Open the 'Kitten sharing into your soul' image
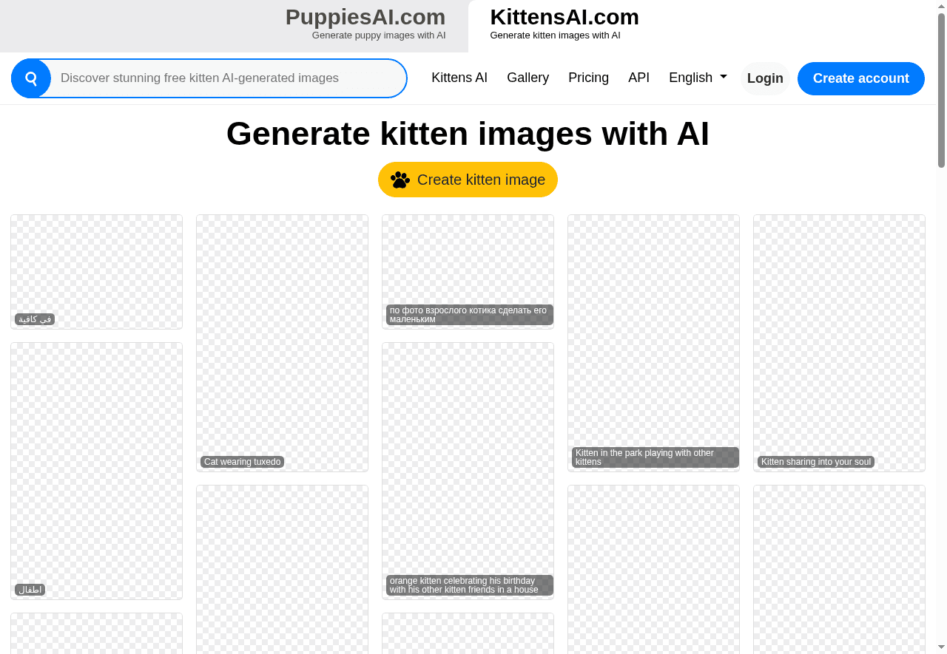 coord(839,342)
